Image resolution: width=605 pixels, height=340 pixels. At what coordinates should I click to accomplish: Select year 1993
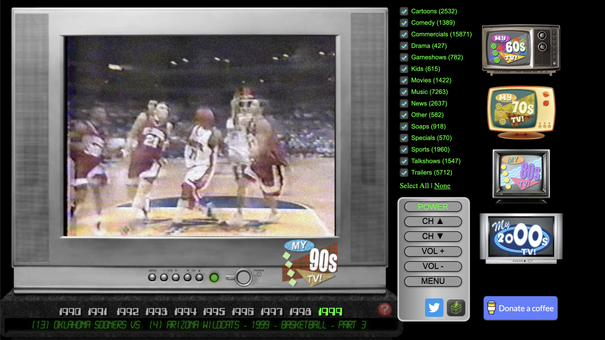pos(156,312)
